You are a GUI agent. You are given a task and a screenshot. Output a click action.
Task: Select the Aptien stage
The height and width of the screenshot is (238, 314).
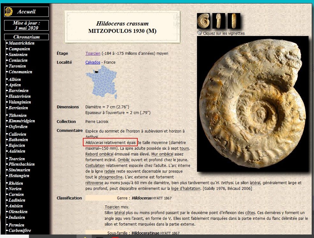tap(15, 85)
